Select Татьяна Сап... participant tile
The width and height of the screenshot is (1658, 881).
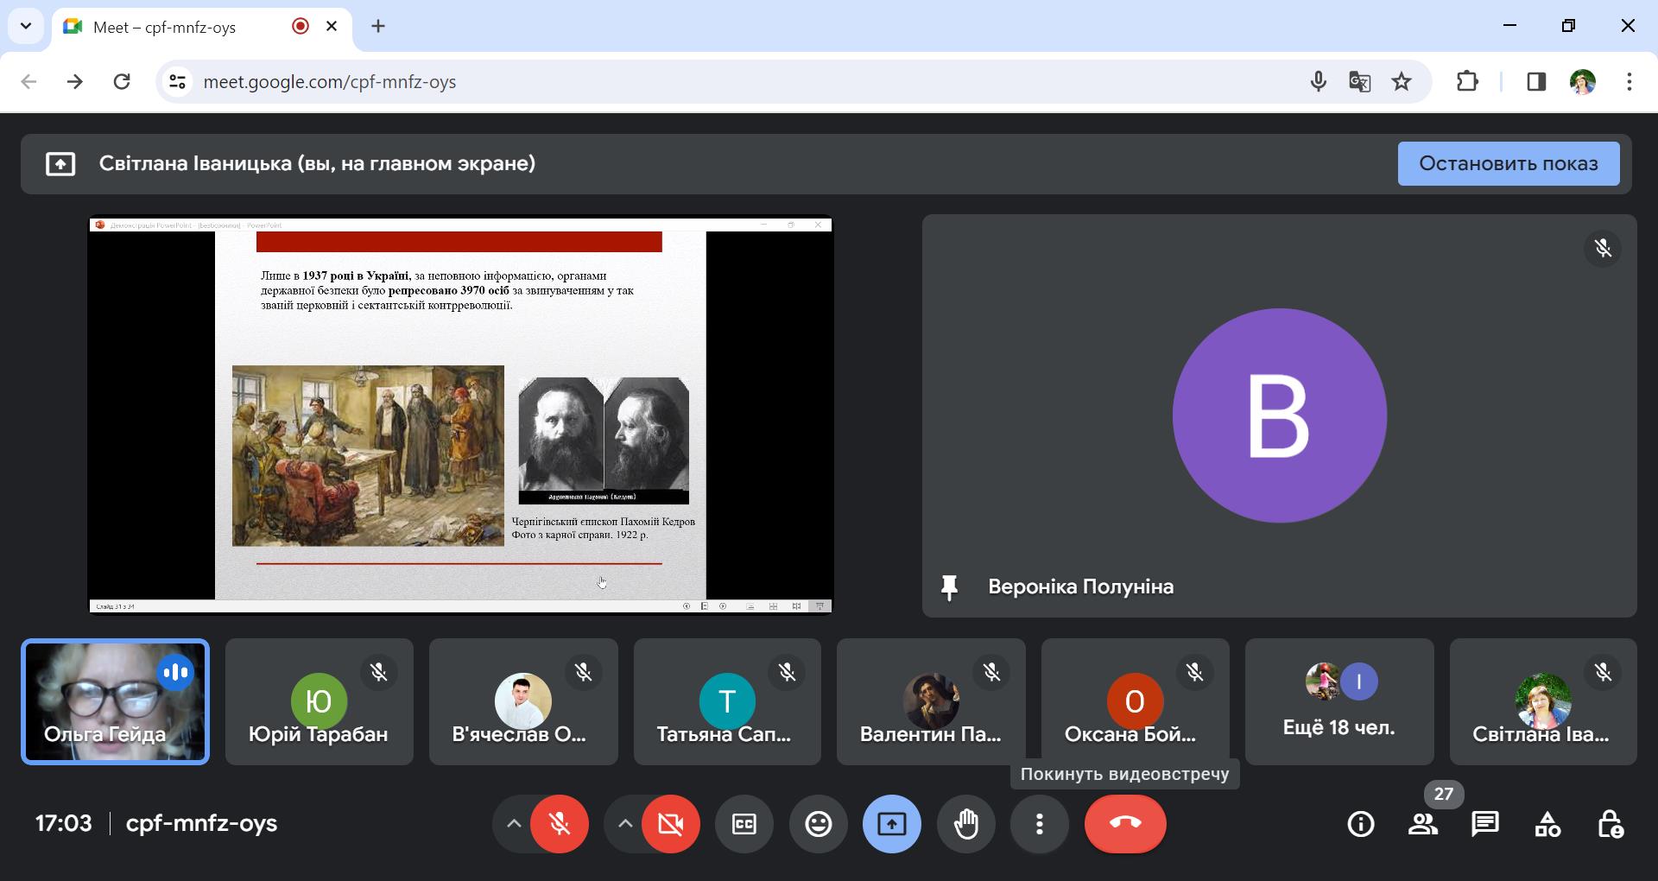[727, 701]
